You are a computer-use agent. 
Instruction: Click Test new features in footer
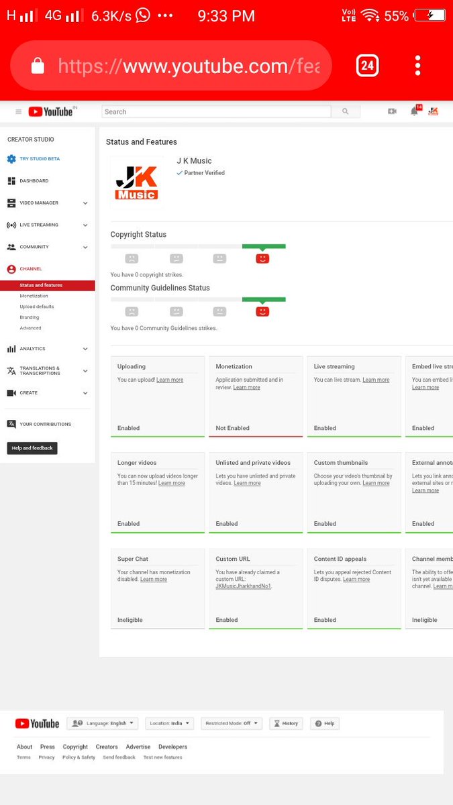click(x=162, y=757)
